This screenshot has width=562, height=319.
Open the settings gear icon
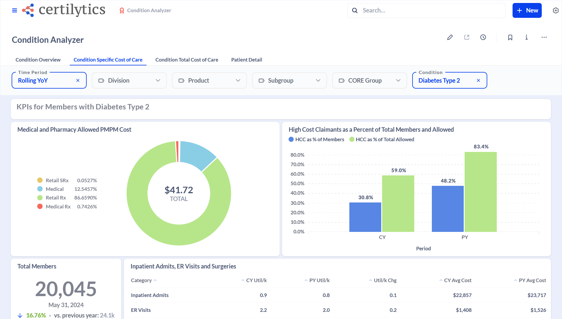click(x=555, y=10)
